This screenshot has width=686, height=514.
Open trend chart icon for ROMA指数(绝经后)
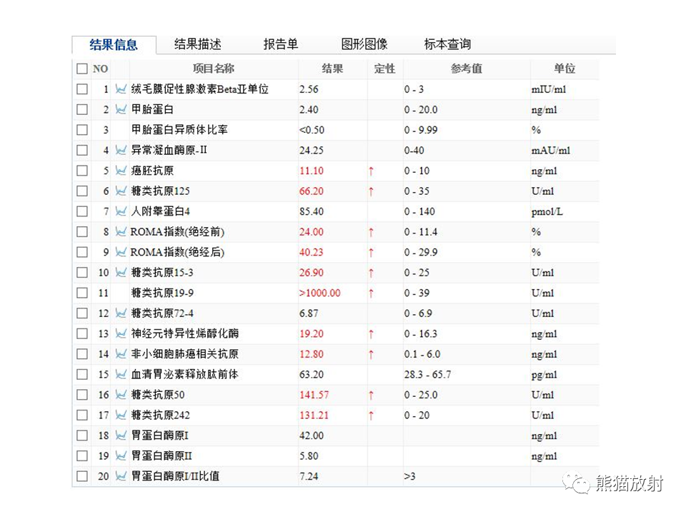(x=121, y=252)
